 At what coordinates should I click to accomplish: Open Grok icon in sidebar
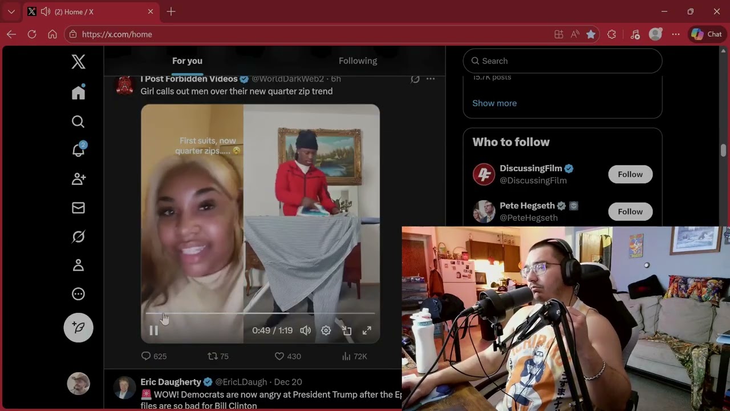pos(78,237)
